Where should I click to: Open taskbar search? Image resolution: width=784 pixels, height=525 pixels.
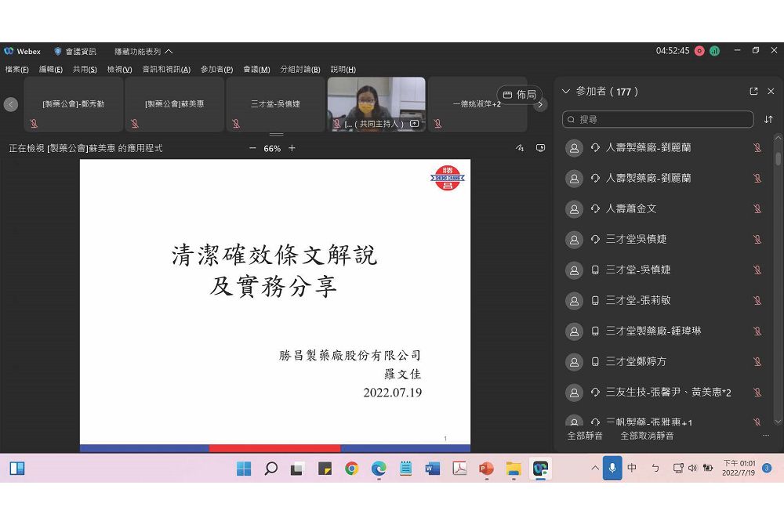(271, 469)
